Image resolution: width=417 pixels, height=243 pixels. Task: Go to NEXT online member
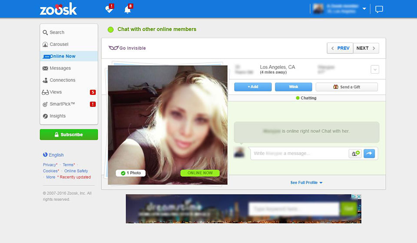(366, 48)
